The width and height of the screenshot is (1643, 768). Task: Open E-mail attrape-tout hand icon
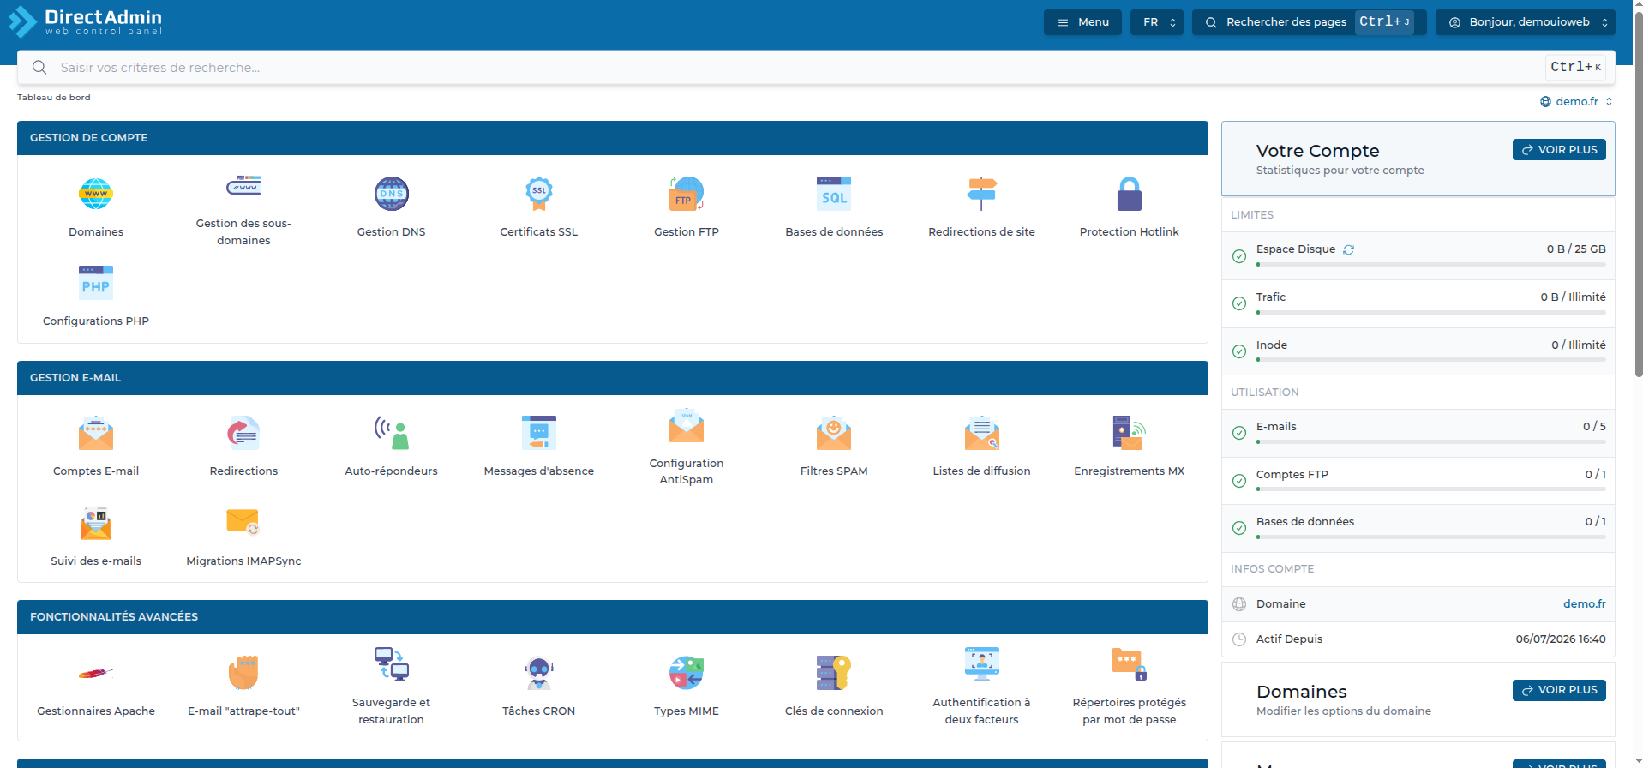pyautogui.click(x=243, y=673)
